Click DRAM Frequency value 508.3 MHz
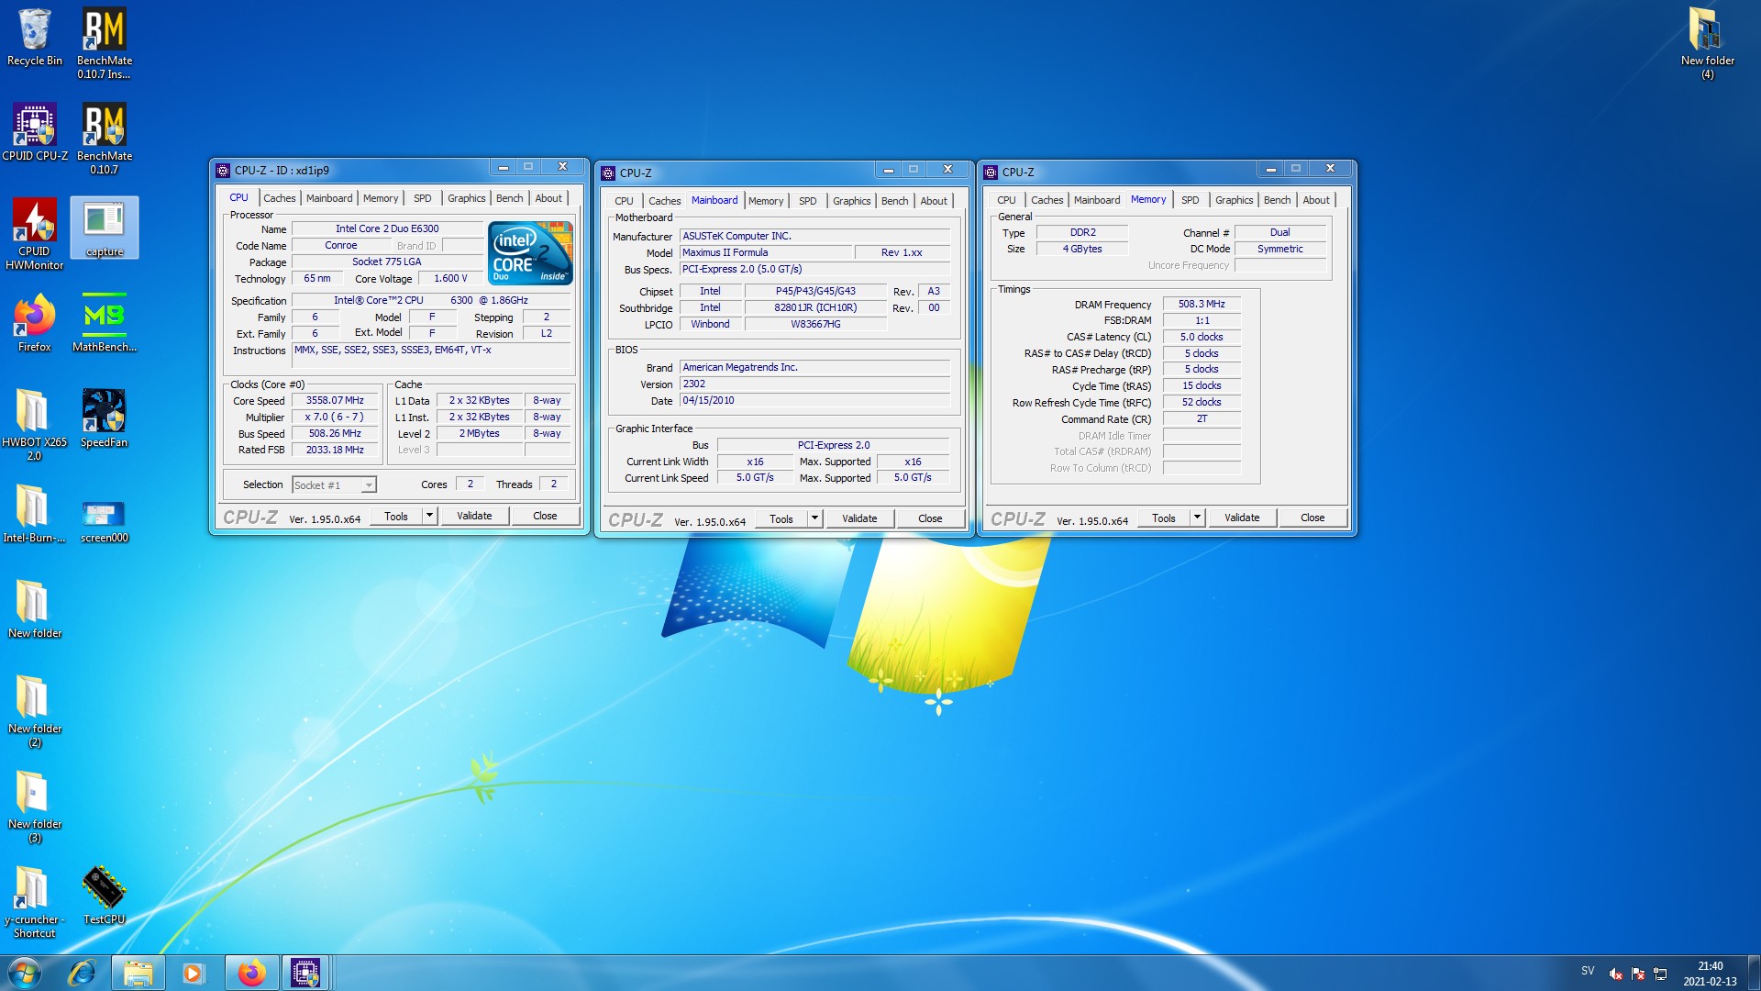This screenshot has width=1761, height=991. click(1202, 304)
